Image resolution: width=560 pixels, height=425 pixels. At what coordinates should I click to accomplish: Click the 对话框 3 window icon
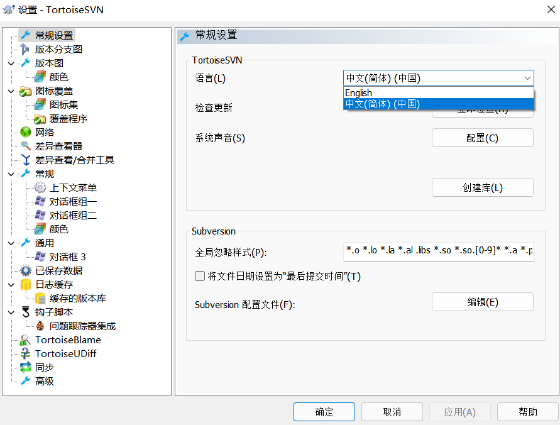click(x=40, y=257)
